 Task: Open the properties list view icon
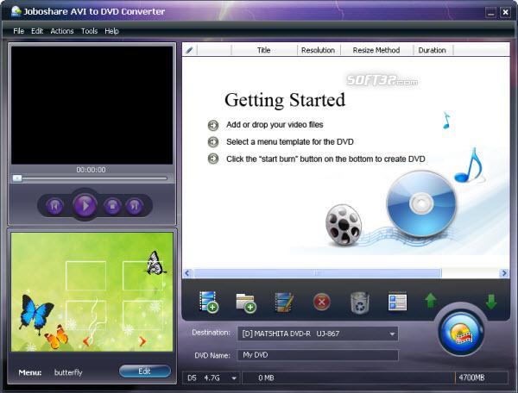tap(397, 302)
